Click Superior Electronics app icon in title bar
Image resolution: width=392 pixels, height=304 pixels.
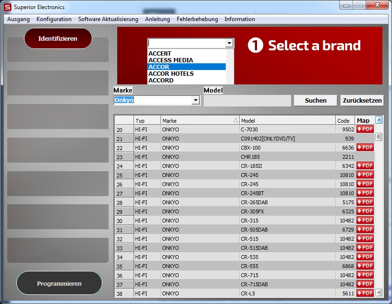pyautogui.click(x=7, y=7)
